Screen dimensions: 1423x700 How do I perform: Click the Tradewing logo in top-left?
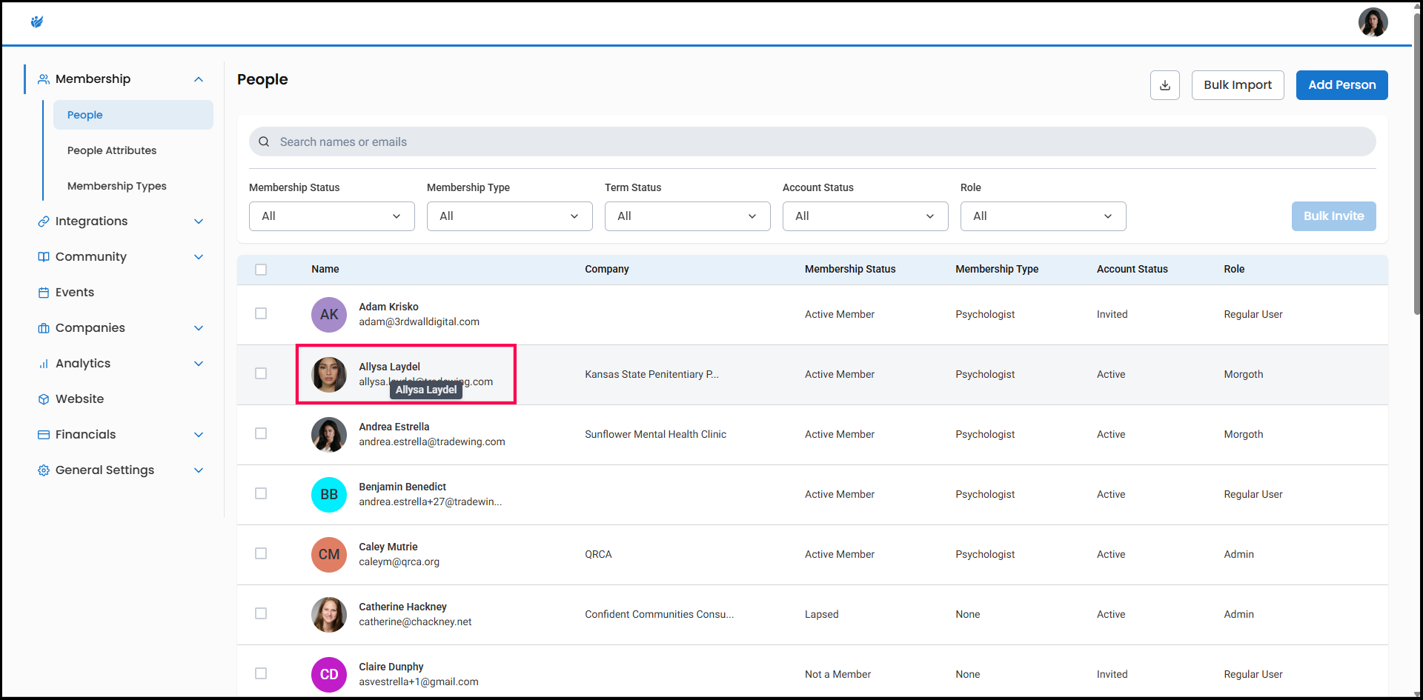click(37, 22)
